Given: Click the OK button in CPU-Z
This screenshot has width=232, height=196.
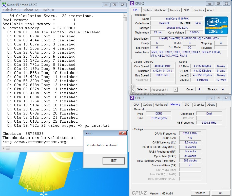Looking at the screenshot, I should (x=221, y=193).
